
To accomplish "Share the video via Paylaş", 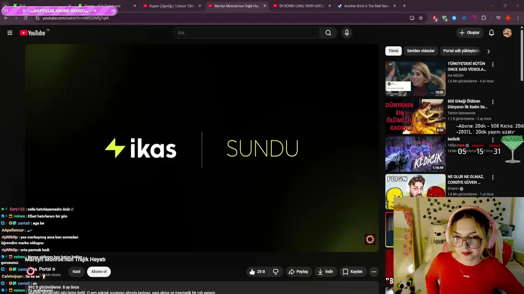I will tap(298, 272).
